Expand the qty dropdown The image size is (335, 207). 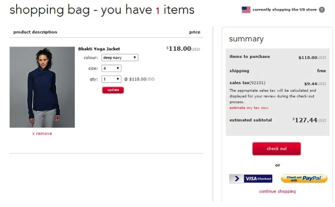pyautogui.click(x=112, y=79)
